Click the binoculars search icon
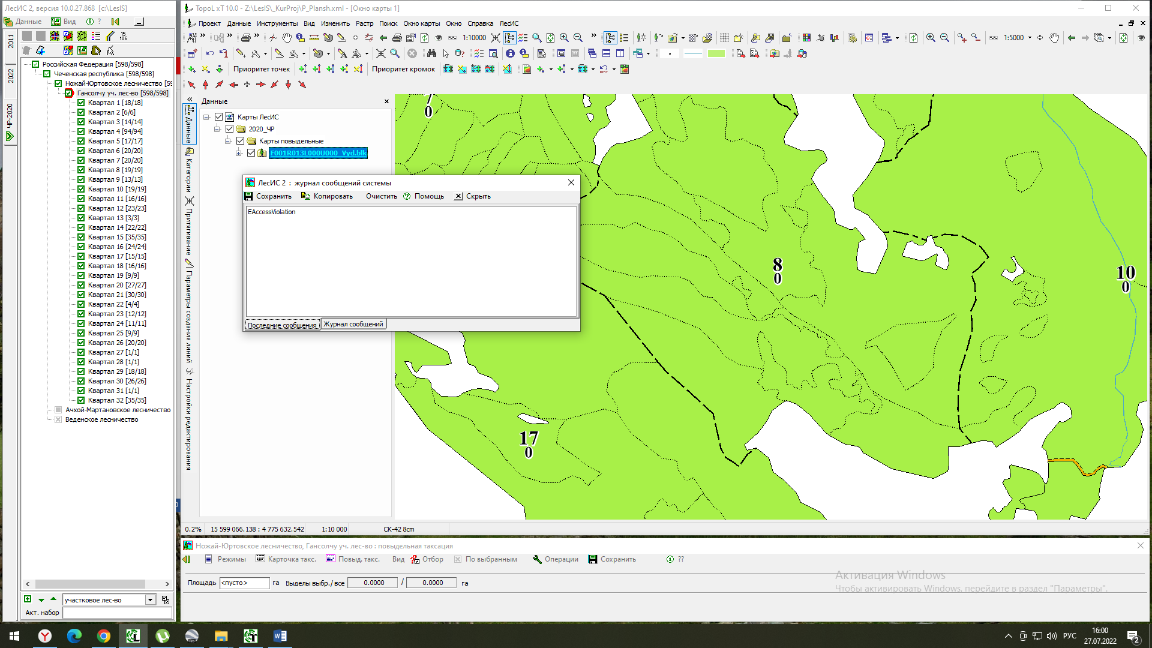Screen dimensions: 1152x648 click(431, 53)
